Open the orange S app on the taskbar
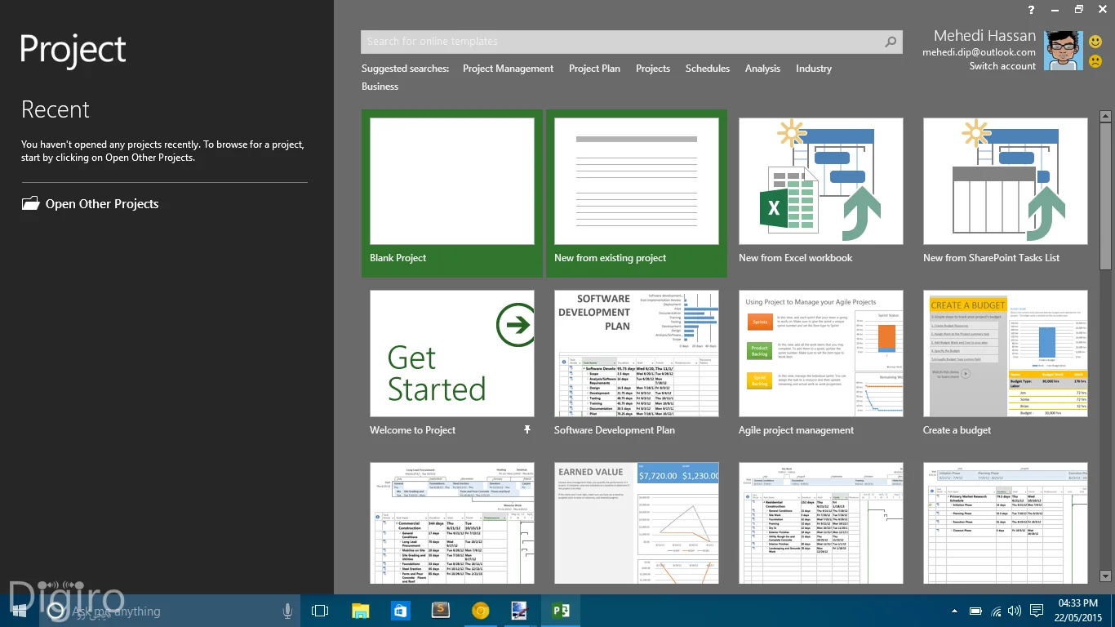The image size is (1115, 627). click(440, 611)
